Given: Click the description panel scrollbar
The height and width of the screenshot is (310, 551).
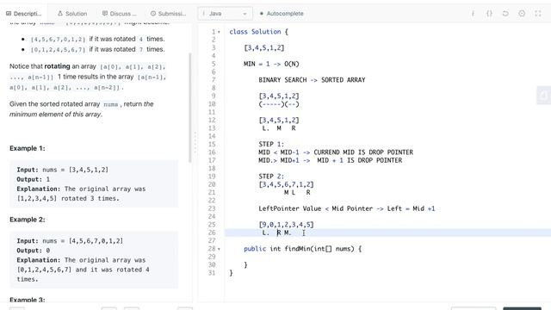Looking at the screenshot, I should [x=190, y=108].
